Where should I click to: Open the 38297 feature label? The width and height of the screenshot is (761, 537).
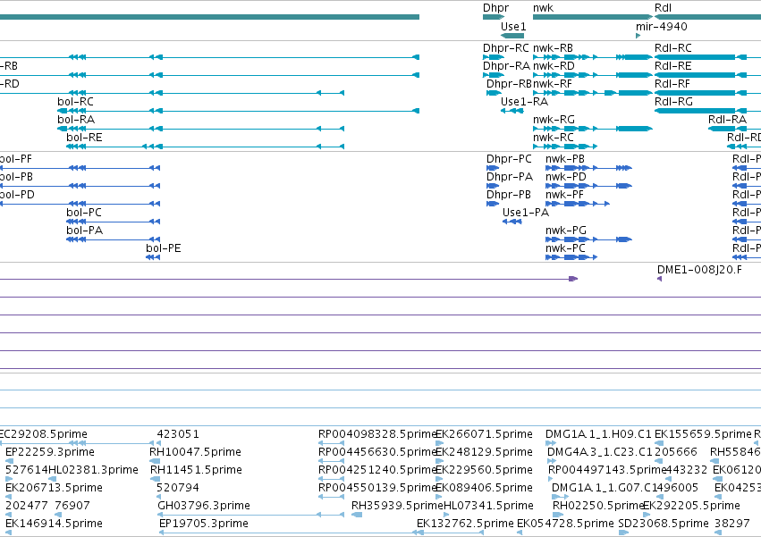pos(731,524)
